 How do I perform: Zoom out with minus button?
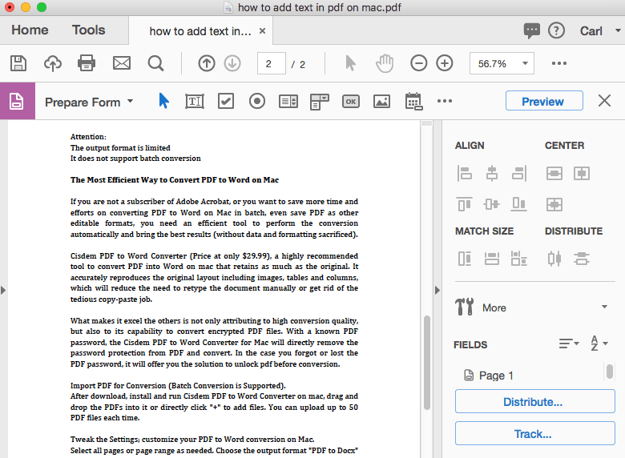pyautogui.click(x=418, y=63)
